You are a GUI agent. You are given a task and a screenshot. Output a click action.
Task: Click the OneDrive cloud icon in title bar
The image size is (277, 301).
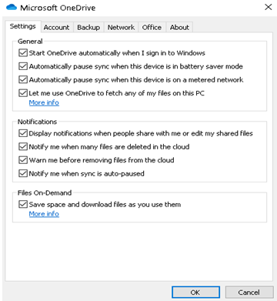click(x=12, y=7)
